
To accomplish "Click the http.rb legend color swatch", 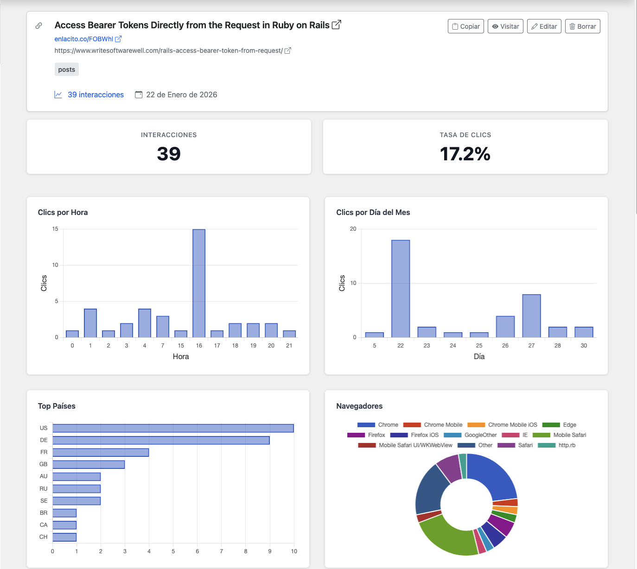I will (547, 445).
